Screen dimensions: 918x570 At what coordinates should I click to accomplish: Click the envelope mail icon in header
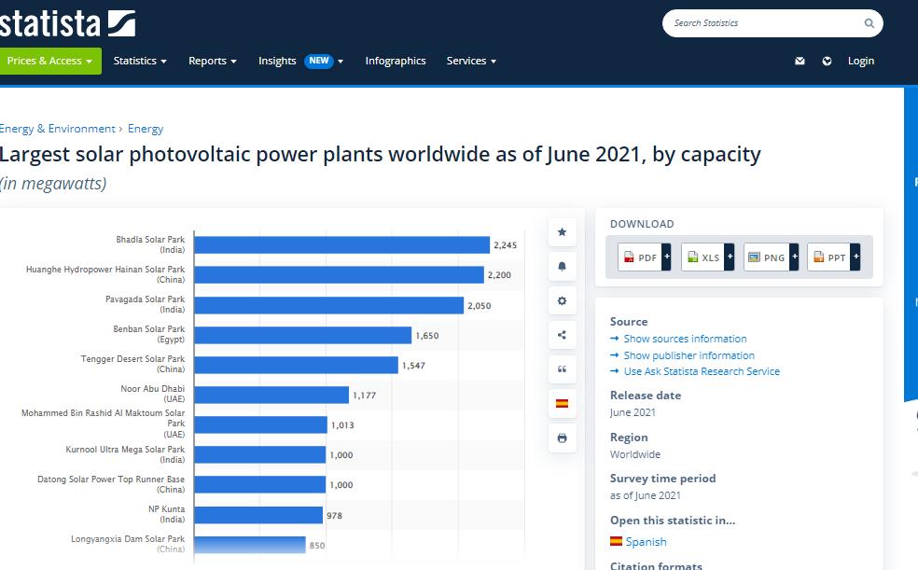point(800,62)
